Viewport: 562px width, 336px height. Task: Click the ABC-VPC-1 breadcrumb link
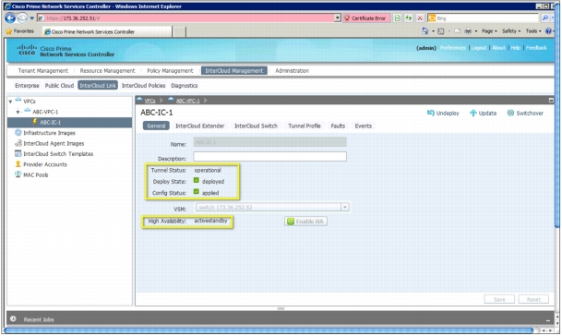pyautogui.click(x=187, y=101)
